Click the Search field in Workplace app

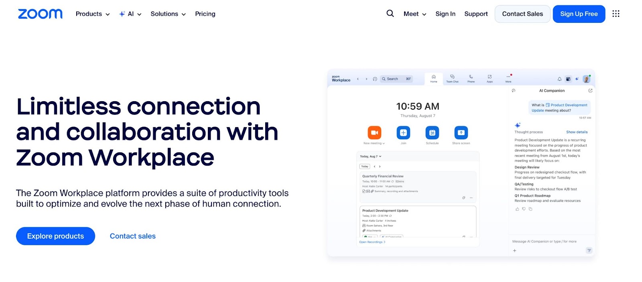396,79
